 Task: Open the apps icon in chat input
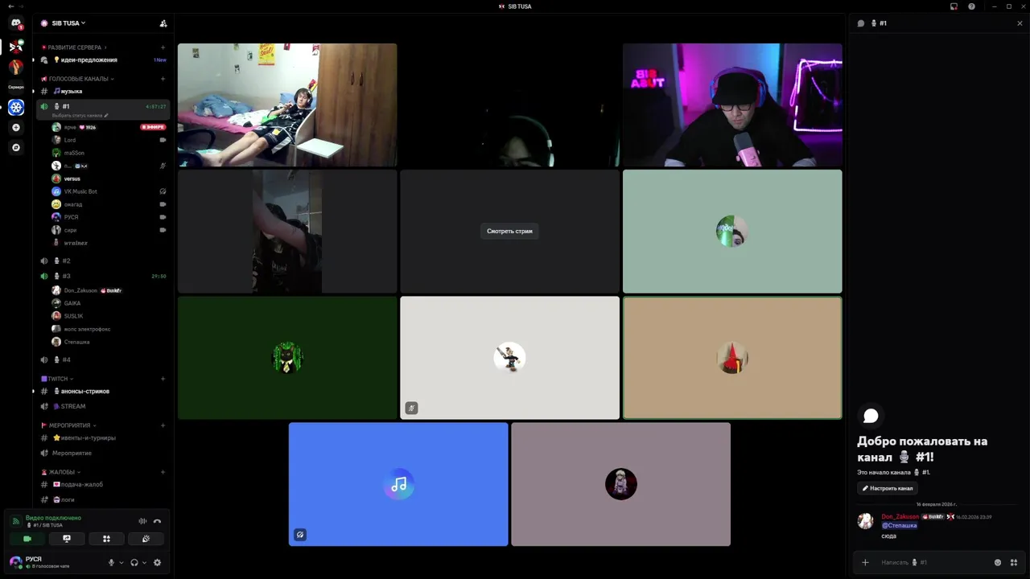1014,562
